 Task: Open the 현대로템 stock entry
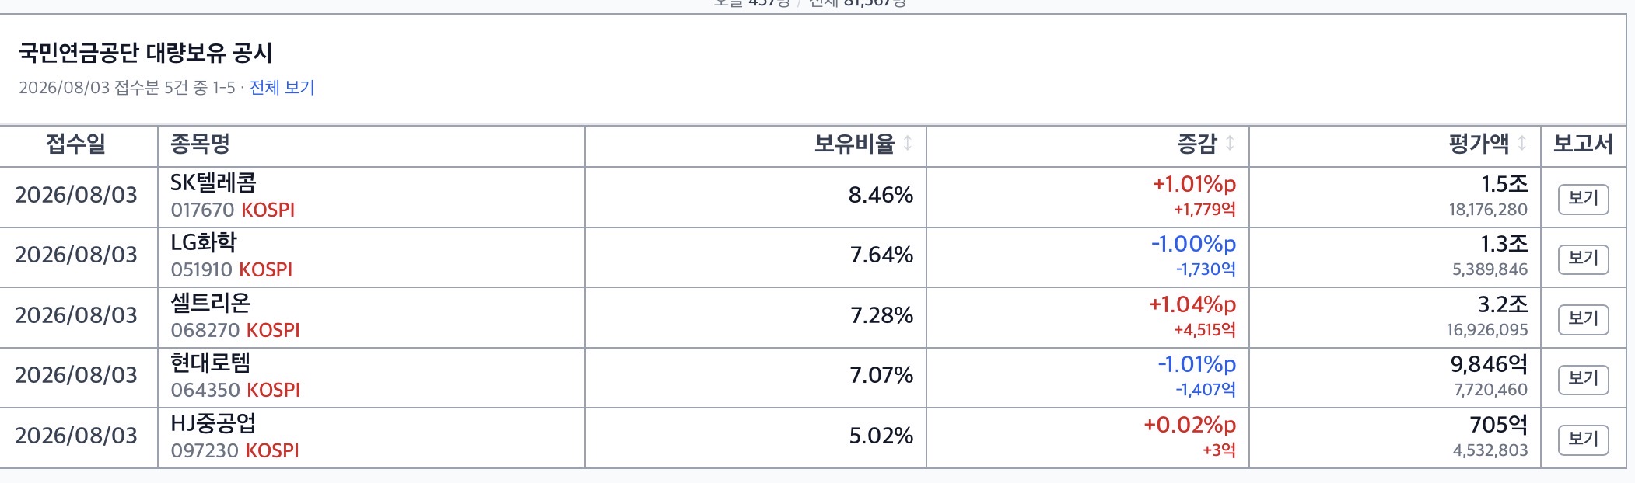[x=210, y=363]
